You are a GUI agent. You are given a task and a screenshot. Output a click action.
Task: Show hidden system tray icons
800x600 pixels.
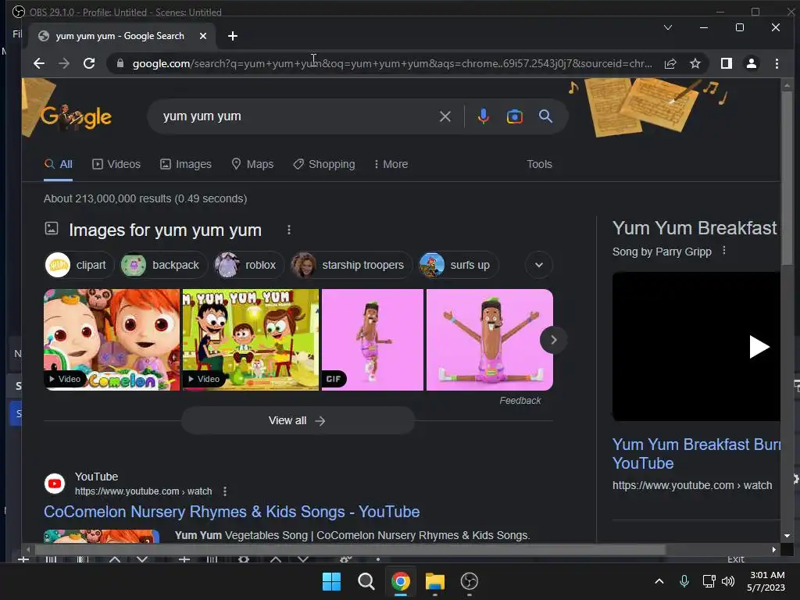[659, 580]
